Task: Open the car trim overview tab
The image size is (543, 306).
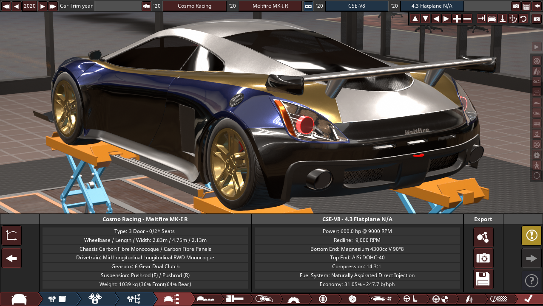Action: [172, 299]
